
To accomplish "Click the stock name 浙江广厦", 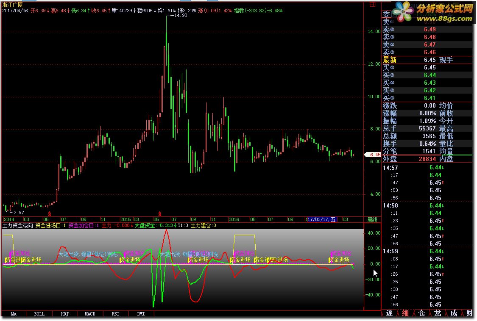I will pyautogui.click(x=12, y=5).
